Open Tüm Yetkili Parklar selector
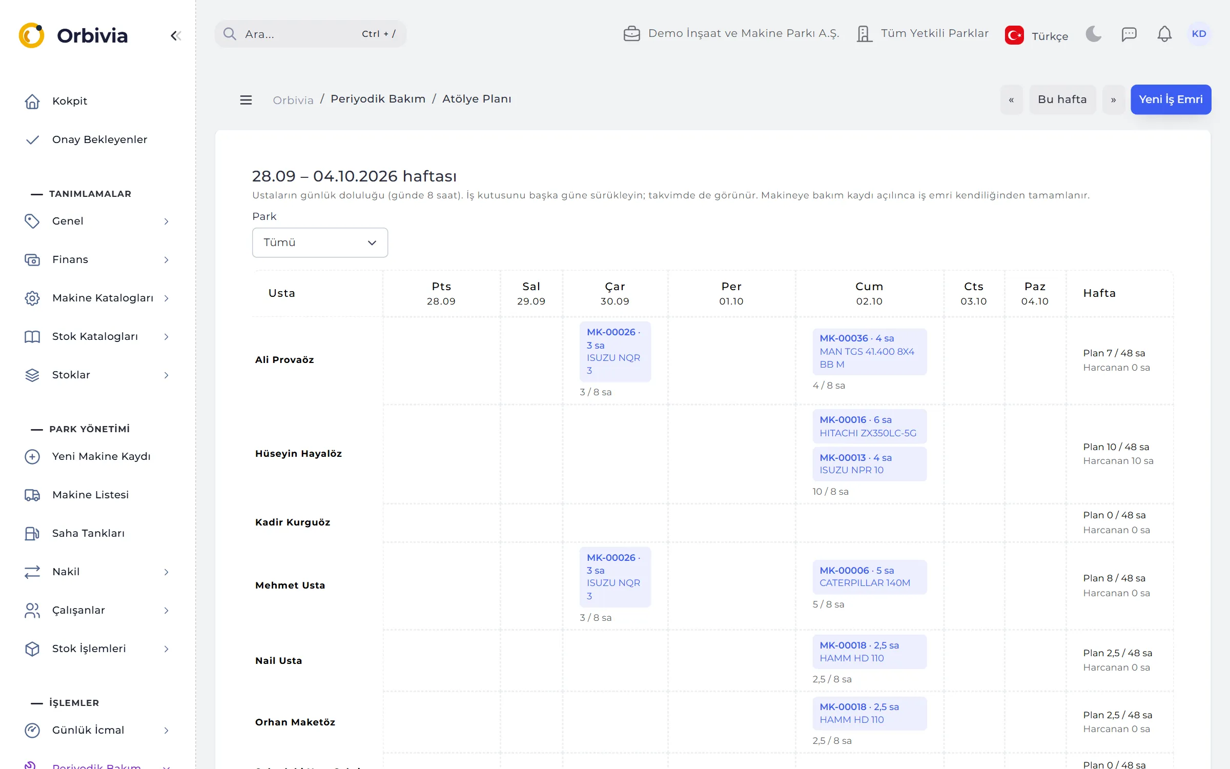 point(922,34)
